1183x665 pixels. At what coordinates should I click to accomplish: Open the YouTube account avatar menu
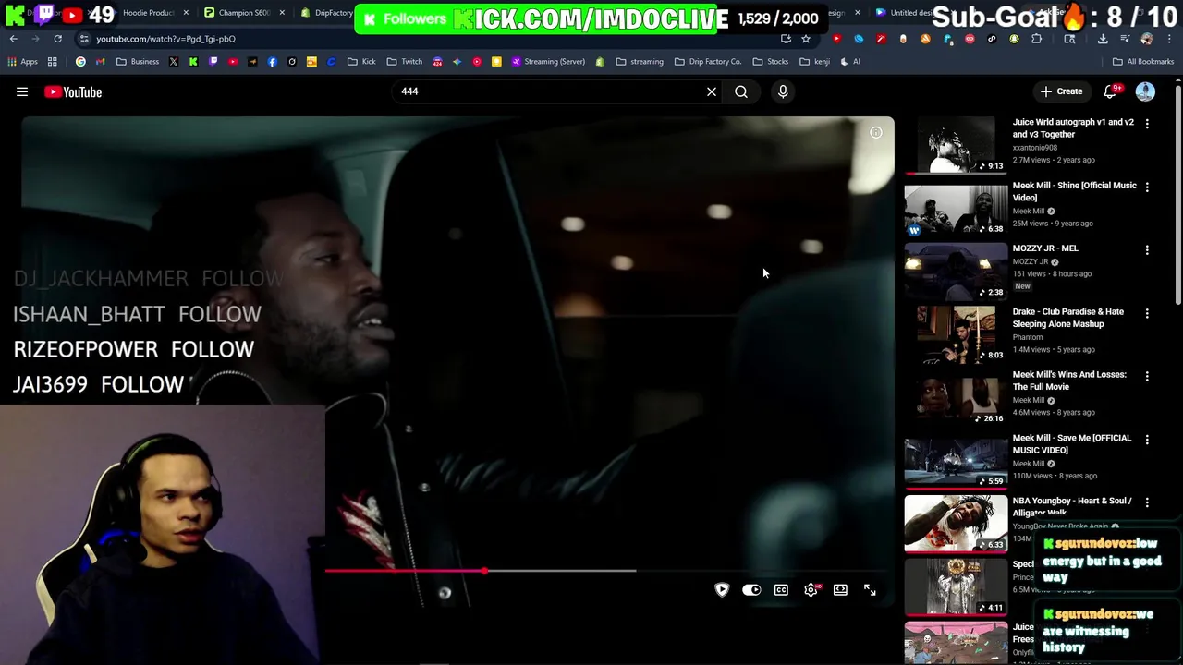(1145, 91)
